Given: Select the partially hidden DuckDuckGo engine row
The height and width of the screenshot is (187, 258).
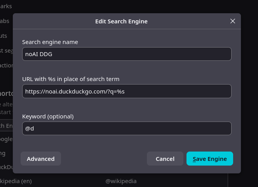Looking at the screenshot, I should 6,167.
